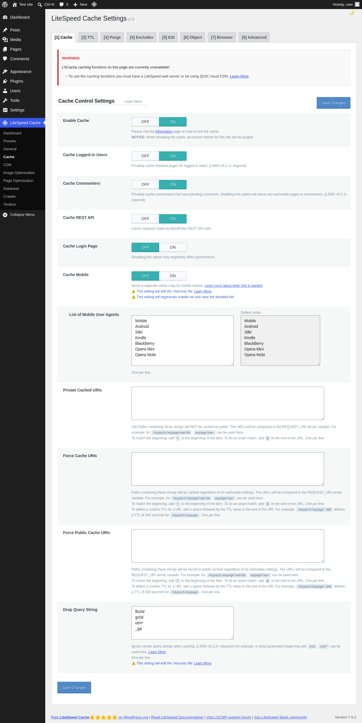Open Visit LSCWP support forum link
The image size is (362, 723).
click(x=229, y=717)
